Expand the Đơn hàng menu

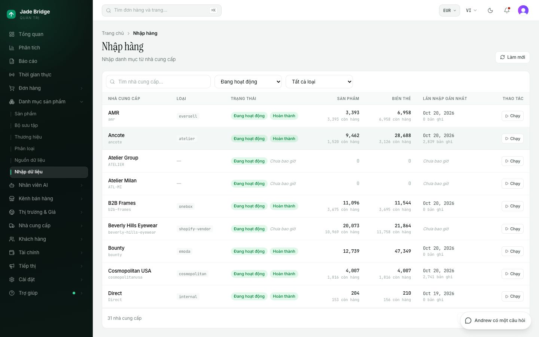click(x=46, y=88)
